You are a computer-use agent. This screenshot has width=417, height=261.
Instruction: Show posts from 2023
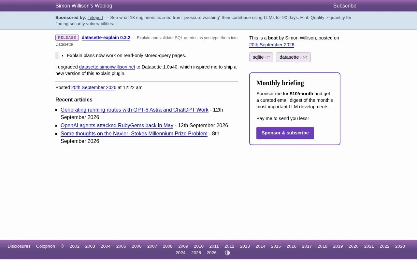[x=400, y=246]
